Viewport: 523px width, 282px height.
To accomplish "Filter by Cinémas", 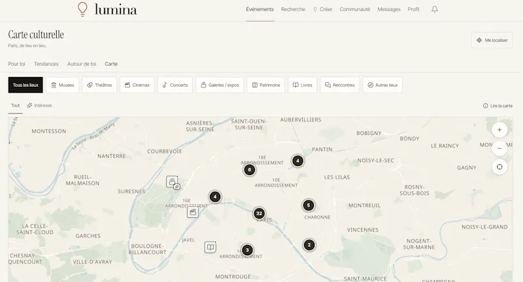I will [x=137, y=85].
